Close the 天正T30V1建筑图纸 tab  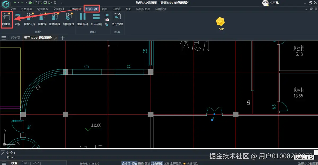[56, 38]
